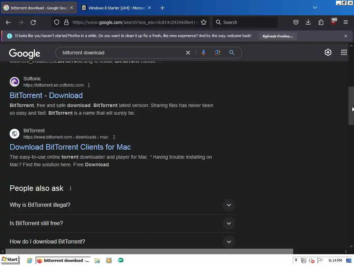Viewport: 354px width, 266px height.
Task: Click the Softonic site favicon
Action: coord(15,82)
